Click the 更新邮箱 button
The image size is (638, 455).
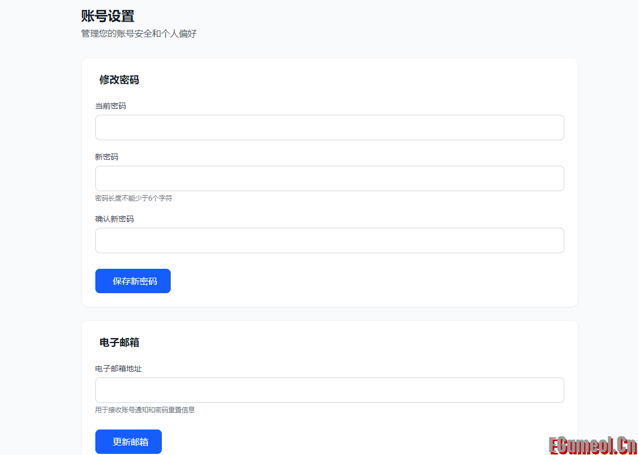click(x=128, y=442)
